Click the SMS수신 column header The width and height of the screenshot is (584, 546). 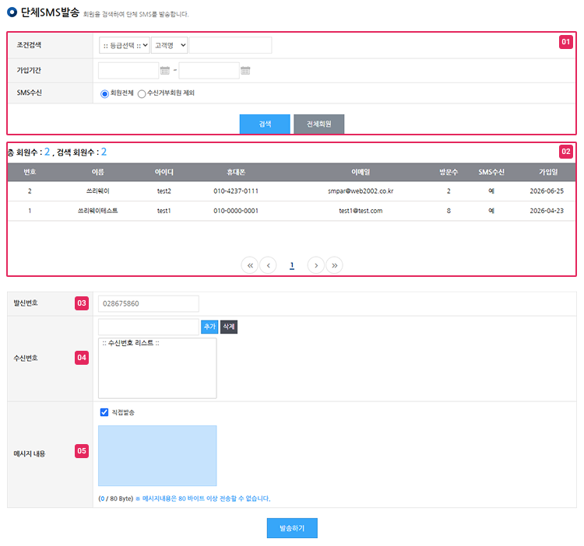[491, 172]
